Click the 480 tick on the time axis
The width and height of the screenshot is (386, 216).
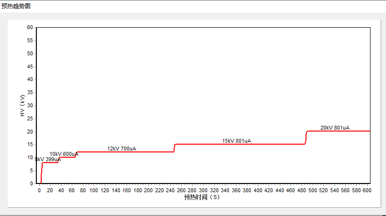(x=301, y=190)
